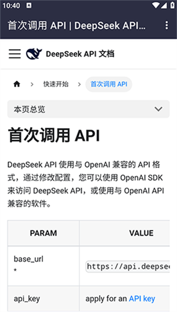Tap the https://api.deepseek base_url code value
Image resolution: width=177 pixels, height=312 pixels.
(x=128, y=266)
